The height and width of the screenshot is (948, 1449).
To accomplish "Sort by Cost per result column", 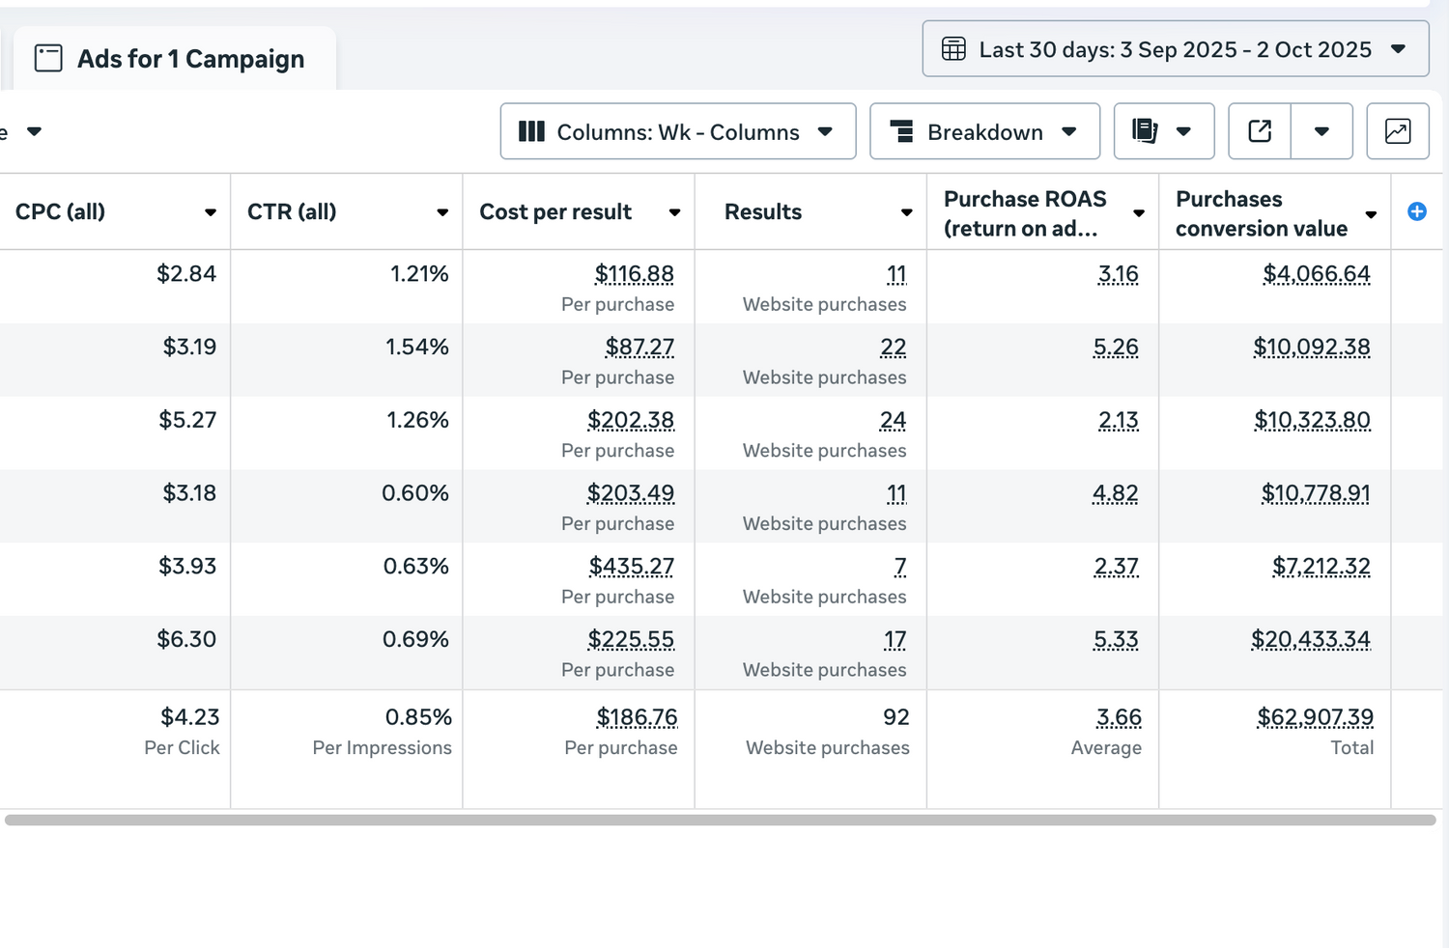I will click(555, 212).
